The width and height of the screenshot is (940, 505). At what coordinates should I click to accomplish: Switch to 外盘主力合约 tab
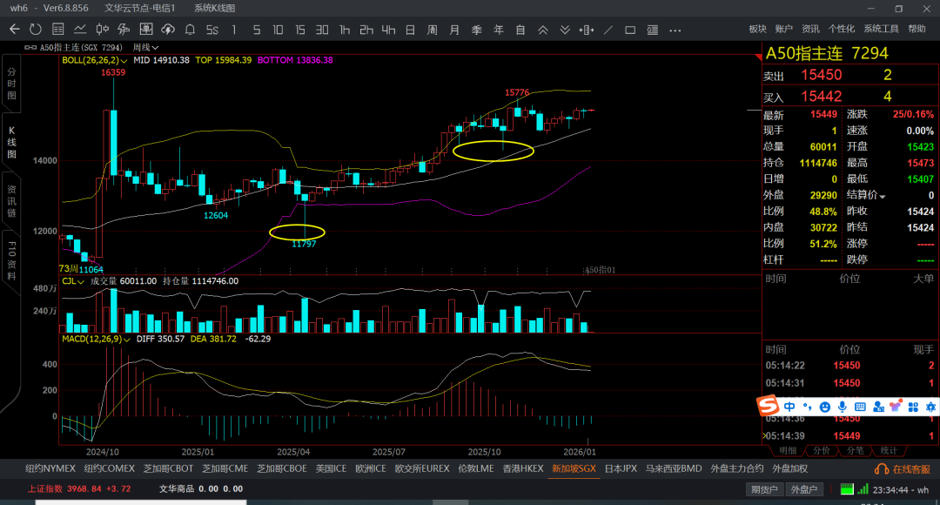(737, 468)
